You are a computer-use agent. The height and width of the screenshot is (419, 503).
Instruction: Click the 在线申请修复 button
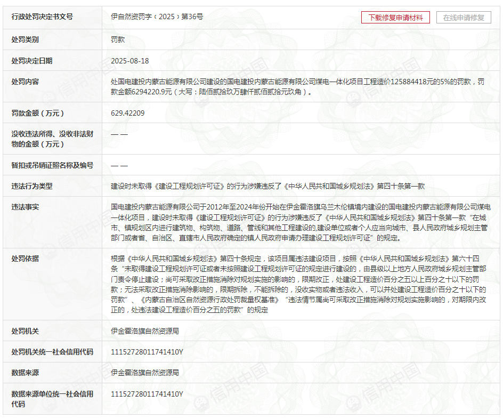click(464, 17)
